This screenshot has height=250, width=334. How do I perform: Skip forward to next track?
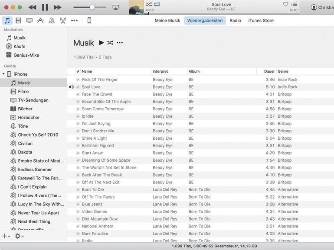pos(57,7)
